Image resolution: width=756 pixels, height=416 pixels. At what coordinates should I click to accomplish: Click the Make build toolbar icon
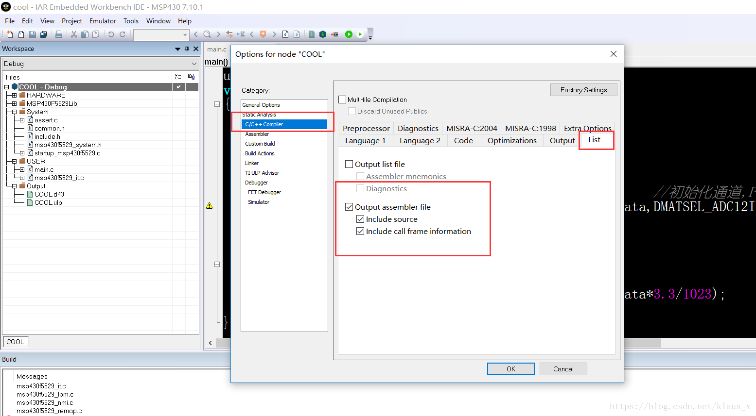click(322, 34)
